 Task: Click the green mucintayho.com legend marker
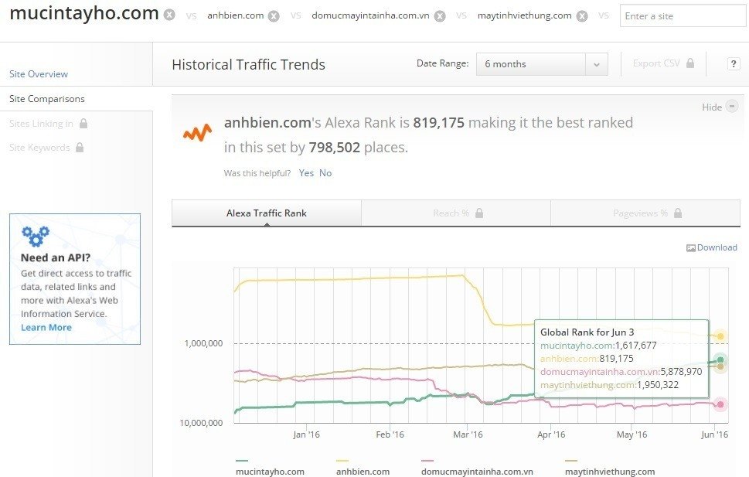pos(242,461)
